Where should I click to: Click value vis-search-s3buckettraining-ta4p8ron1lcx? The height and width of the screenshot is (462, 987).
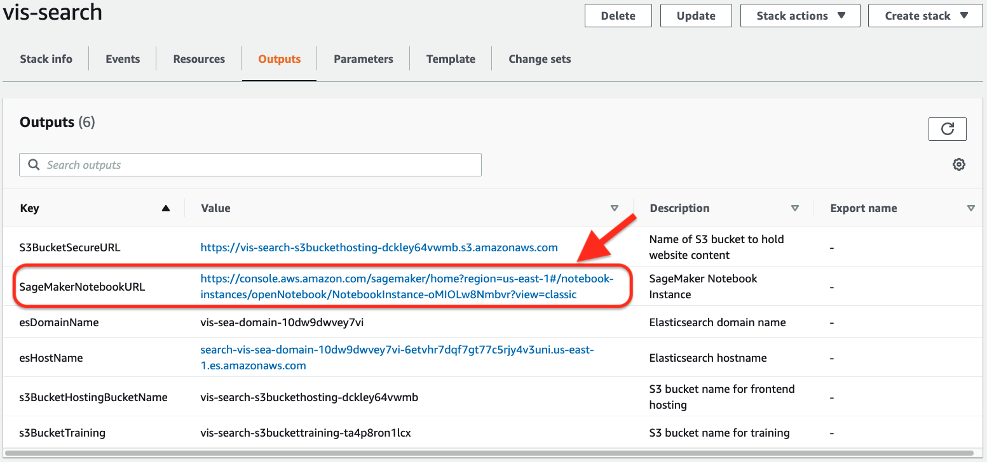(x=306, y=433)
